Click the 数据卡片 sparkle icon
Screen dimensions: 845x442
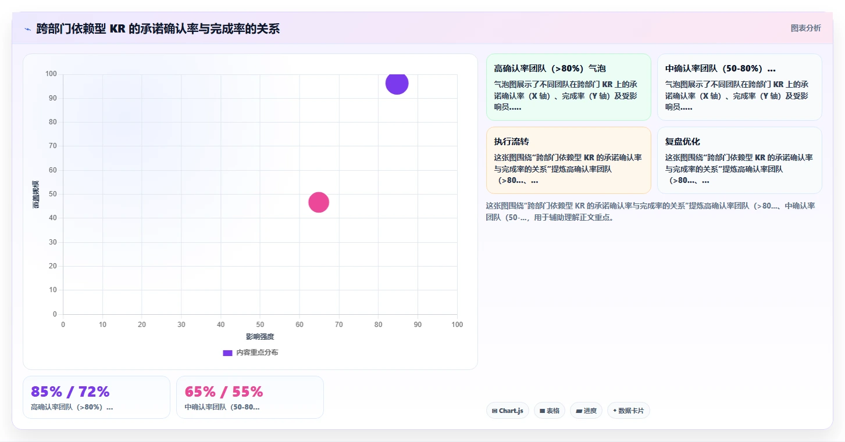615,411
